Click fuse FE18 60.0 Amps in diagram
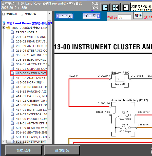The image size is (152, 156). pos(125,128)
